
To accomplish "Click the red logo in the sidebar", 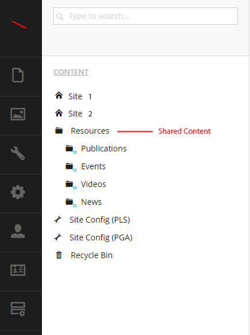I will pyautogui.click(x=19, y=25).
